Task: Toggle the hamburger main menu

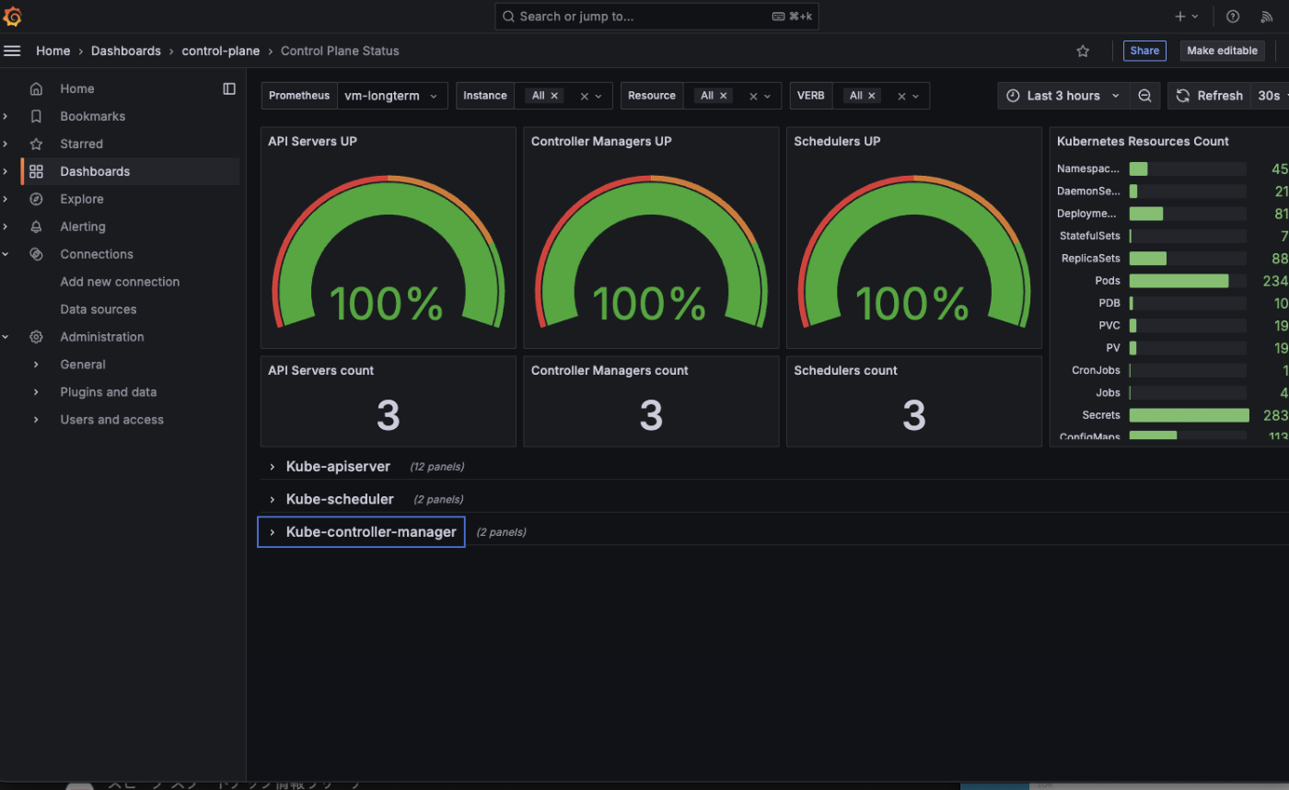Action: [12, 51]
